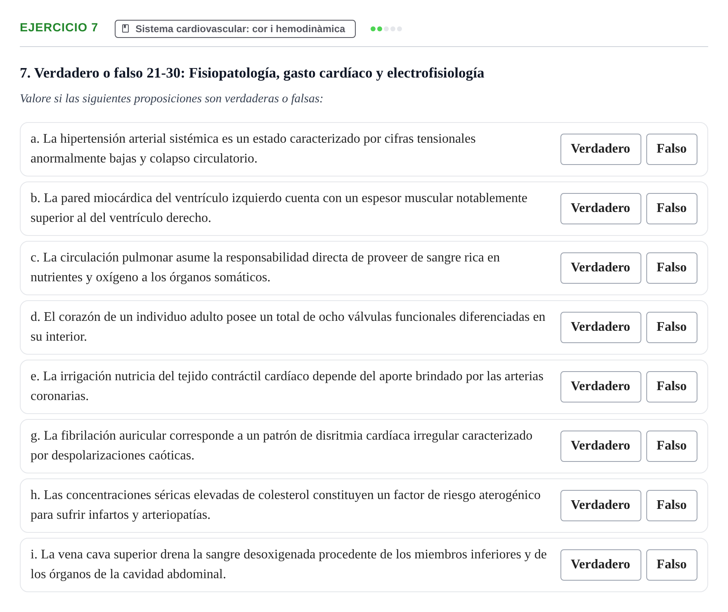Mark statement h colesterol as Falso
Viewport: 728px width, 612px height.
coord(671,505)
